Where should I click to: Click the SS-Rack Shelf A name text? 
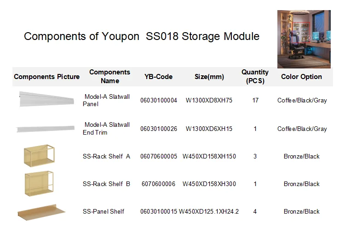[106, 156]
